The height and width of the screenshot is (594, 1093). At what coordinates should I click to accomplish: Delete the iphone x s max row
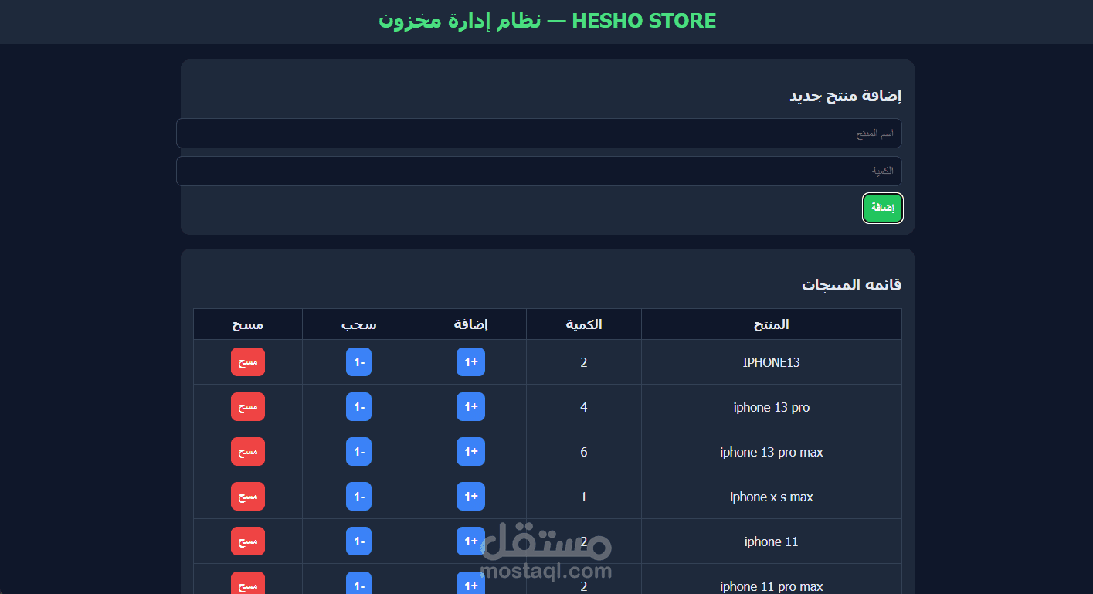(248, 497)
